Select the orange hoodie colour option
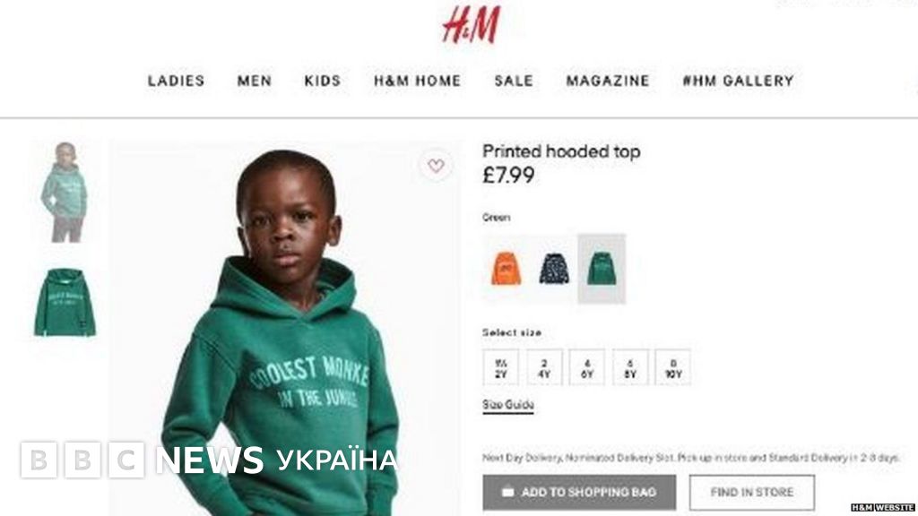This screenshot has height=516, width=918. (506, 269)
